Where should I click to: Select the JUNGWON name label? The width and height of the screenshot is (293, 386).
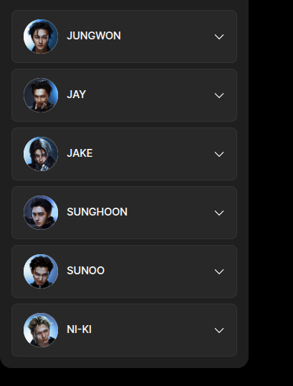point(94,36)
